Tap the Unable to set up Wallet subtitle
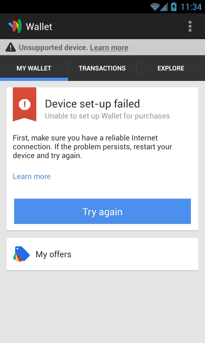205x343 pixels. [107, 116]
